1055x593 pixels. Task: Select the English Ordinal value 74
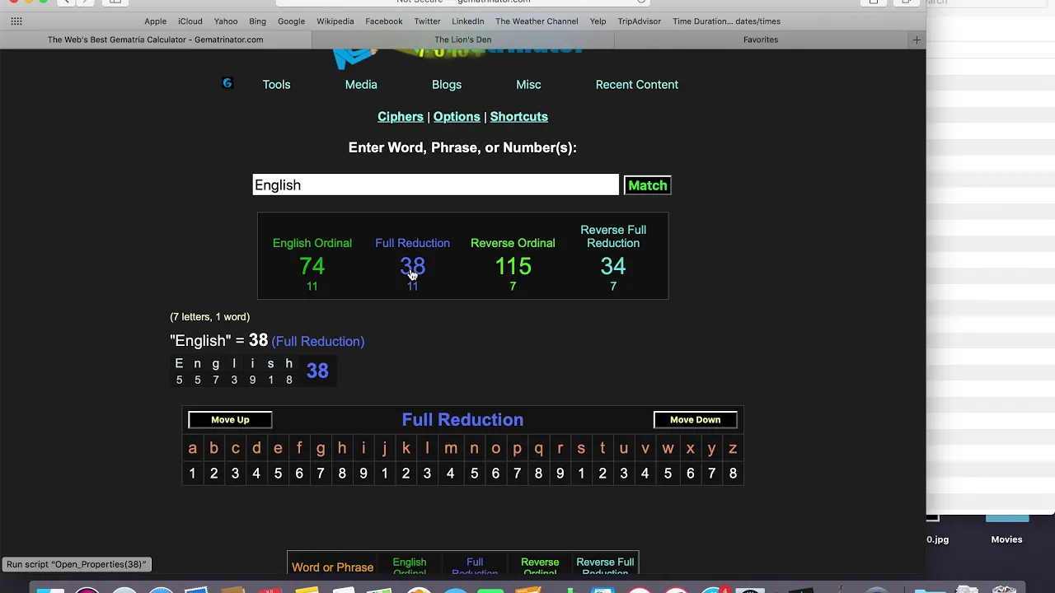click(312, 266)
